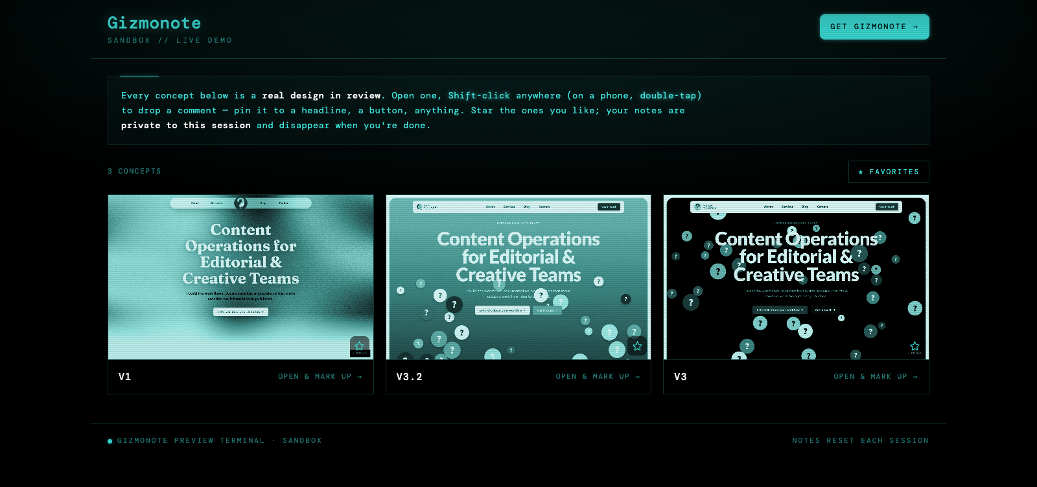1037x487 pixels.
Task: Open V3.2 with Open & Mark Up
Action: coord(598,376)
